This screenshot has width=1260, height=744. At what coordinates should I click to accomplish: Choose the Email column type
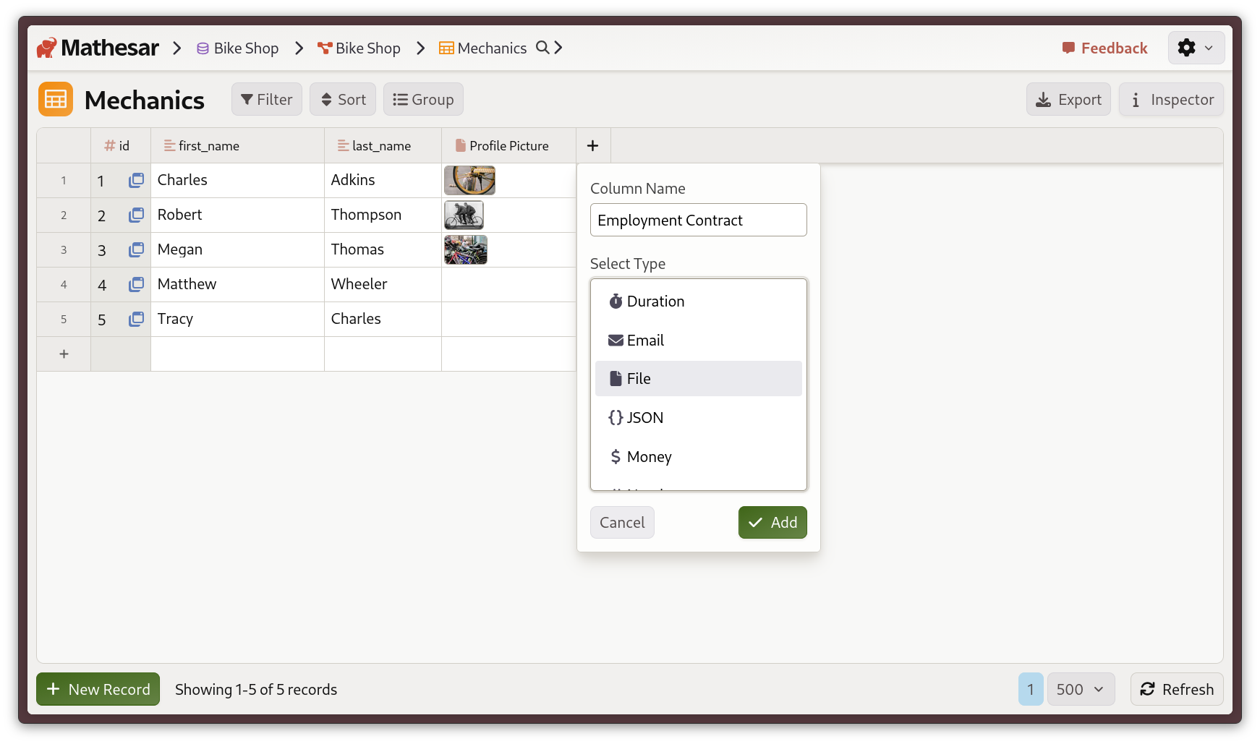point(698,341)
